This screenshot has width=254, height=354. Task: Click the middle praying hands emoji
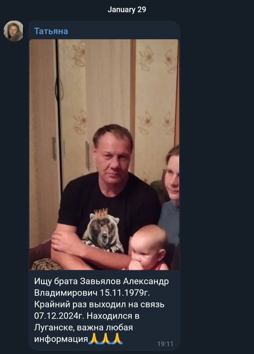tap(105, 338)
